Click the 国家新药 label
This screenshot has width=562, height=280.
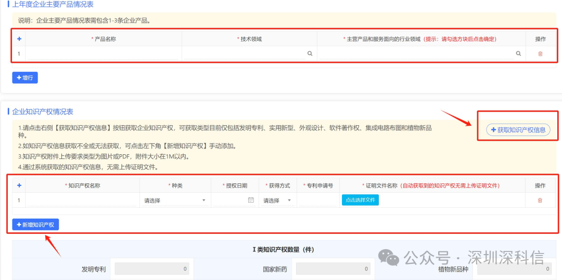point(275,269)
